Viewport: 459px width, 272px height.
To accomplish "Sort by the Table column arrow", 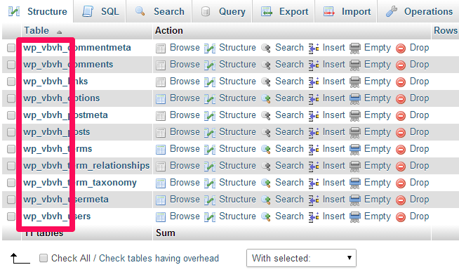I will pyautogui.click(x=59, y=32).
